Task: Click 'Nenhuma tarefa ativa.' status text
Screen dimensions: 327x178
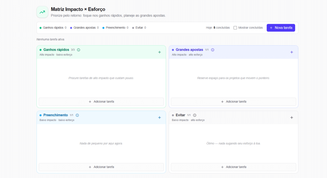Action: tap(51, 39)
